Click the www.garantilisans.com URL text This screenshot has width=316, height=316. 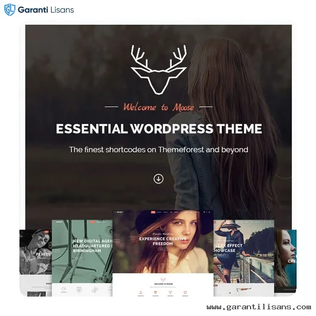pyautogui.click(x=259, y=307)
